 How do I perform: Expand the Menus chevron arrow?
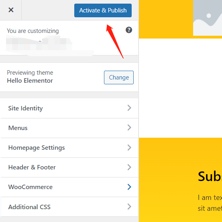coord(129,128)
